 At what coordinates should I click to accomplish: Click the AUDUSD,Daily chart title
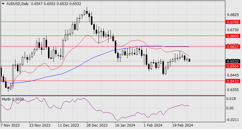click(x=18, y=4)
